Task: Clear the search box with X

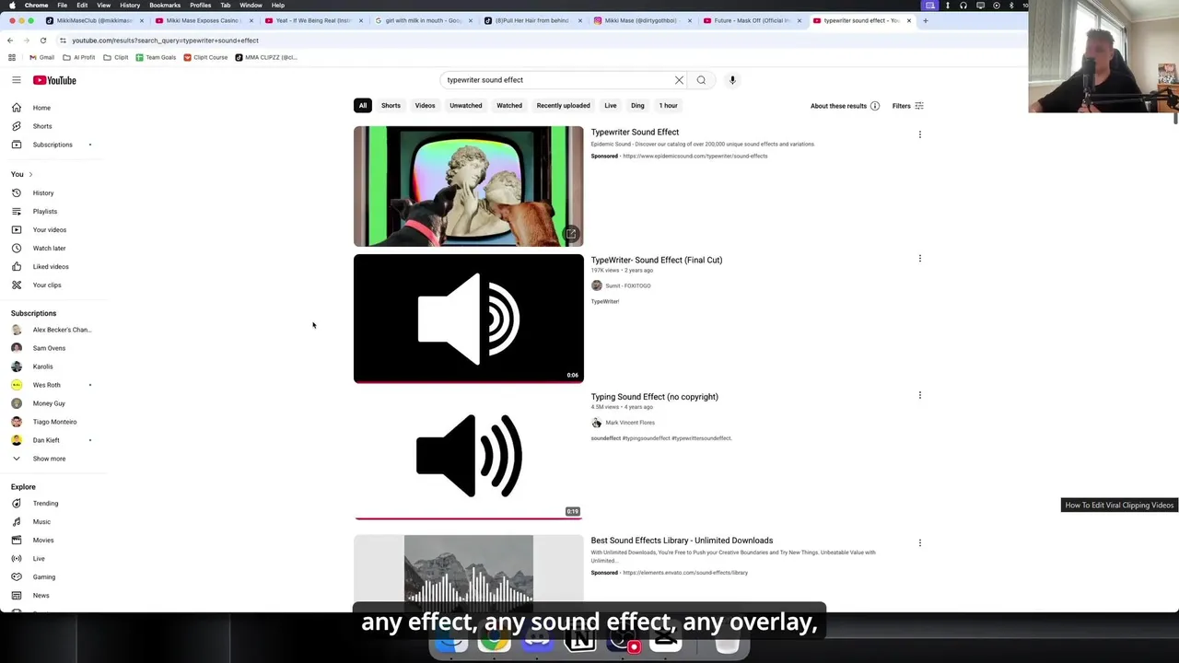Action: (x=679, y=80)
